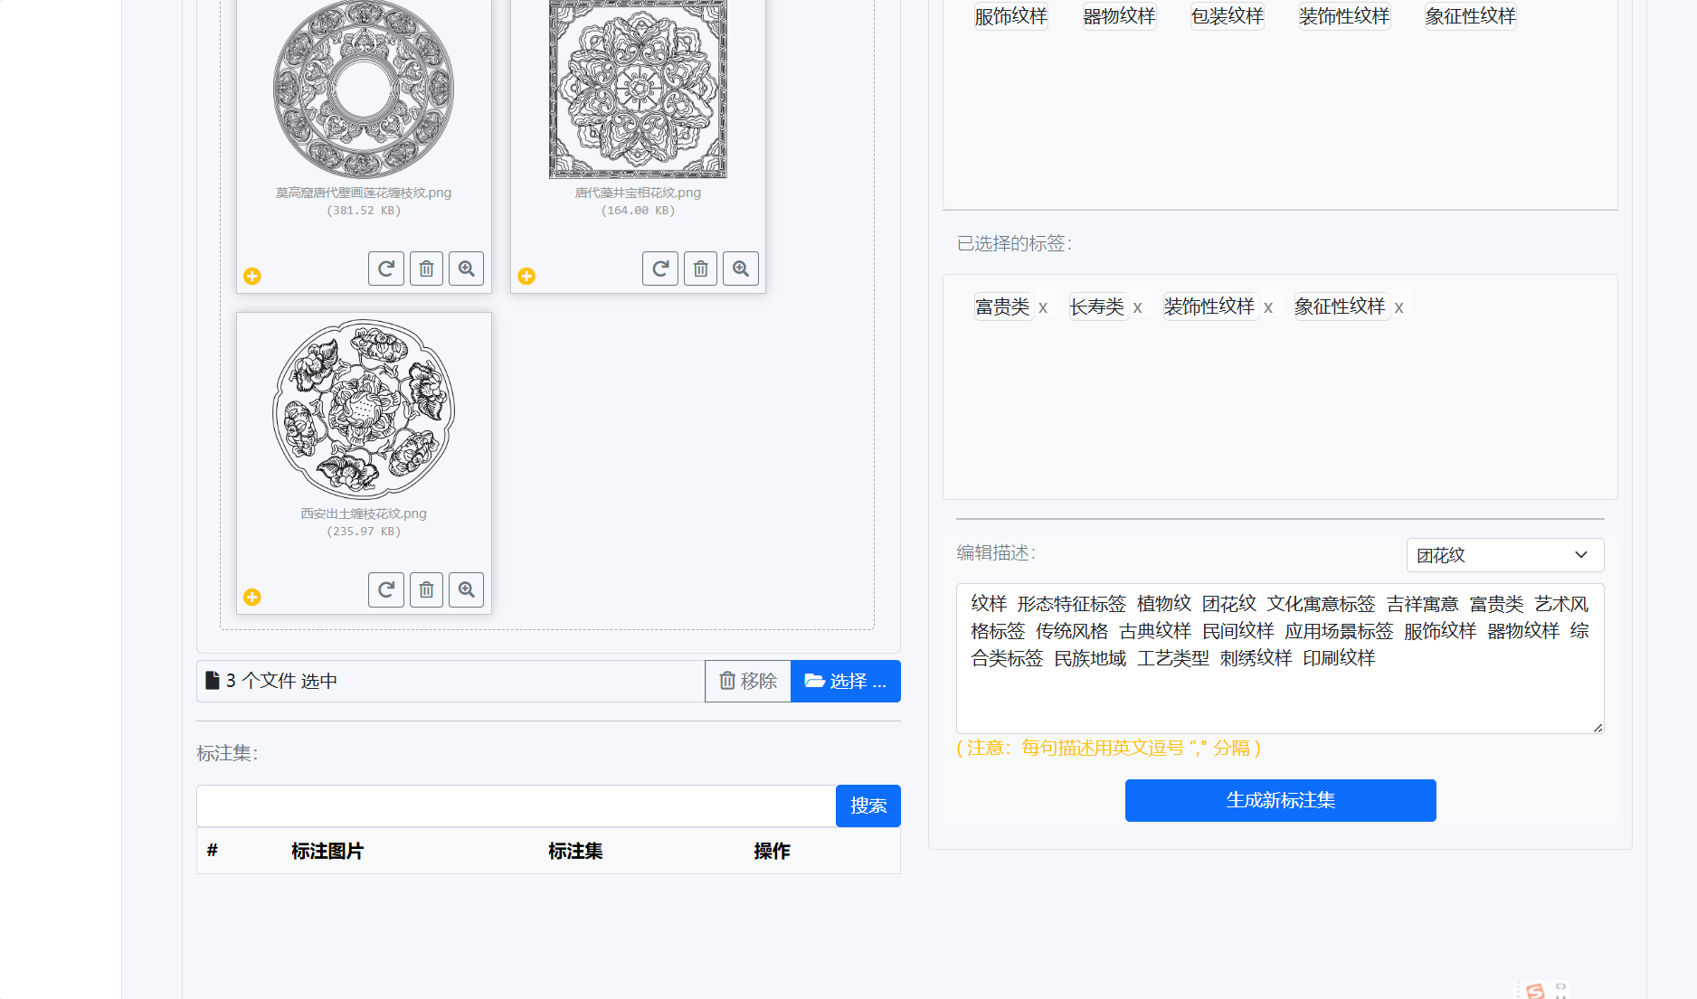Open the 西安出土缠枝花纹 thumbnail
The width and height of the screenshot is (1697, 999).
coord(364,409)
